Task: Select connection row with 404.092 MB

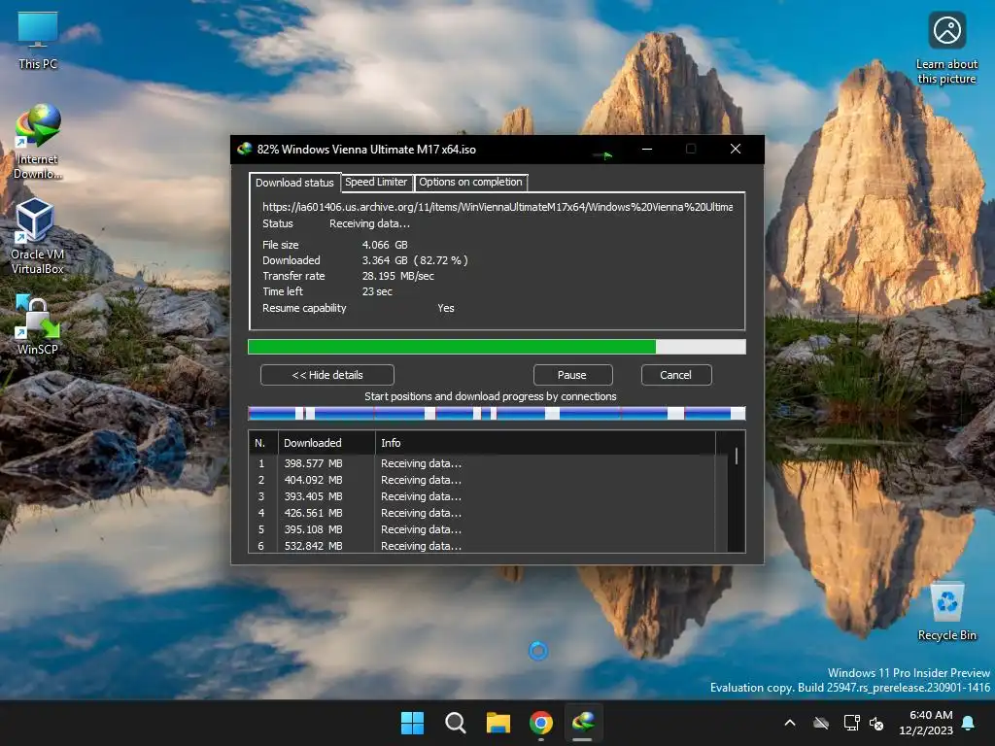Action: pos(482,480)
